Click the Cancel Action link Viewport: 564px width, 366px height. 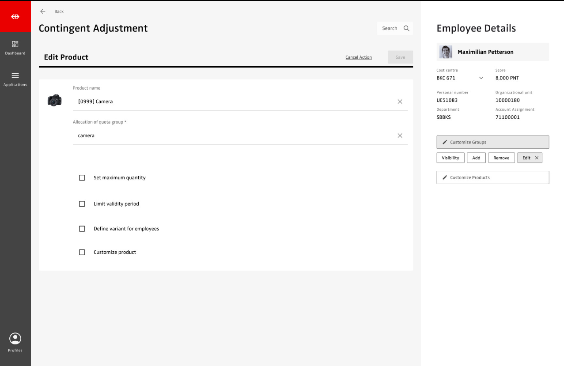358,57
